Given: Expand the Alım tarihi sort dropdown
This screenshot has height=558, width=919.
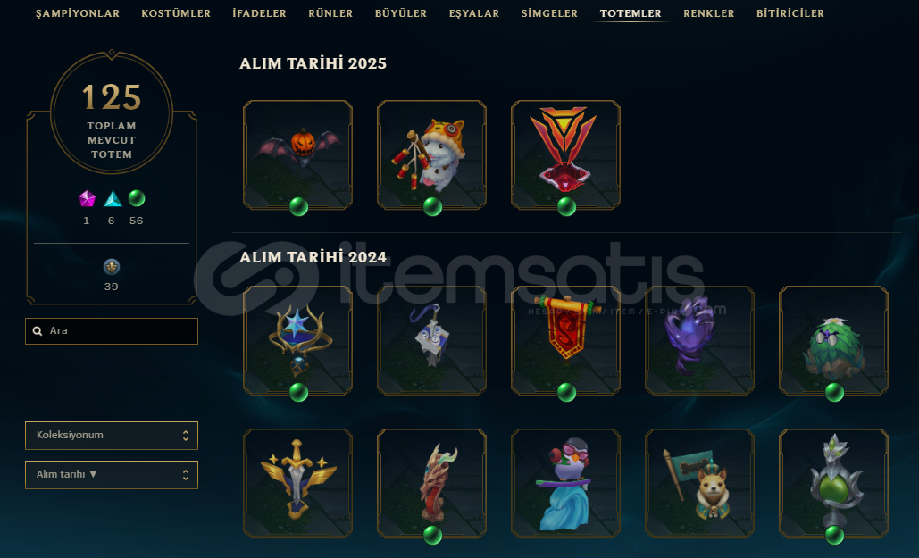Looking at the screenshot, I should (112, 475).
